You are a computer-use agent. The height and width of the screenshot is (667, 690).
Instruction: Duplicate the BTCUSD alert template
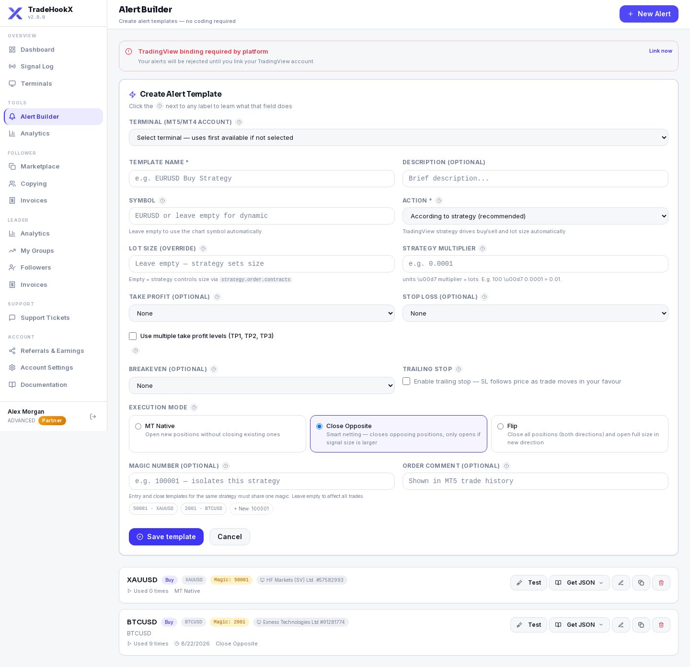(x=641, y=625)
